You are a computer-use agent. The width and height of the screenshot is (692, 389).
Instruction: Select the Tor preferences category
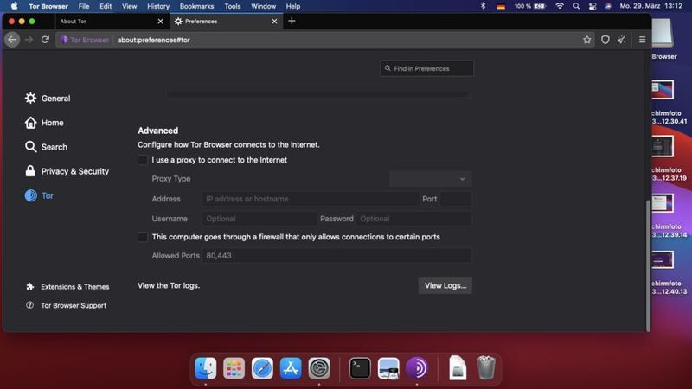pos(39,195)
